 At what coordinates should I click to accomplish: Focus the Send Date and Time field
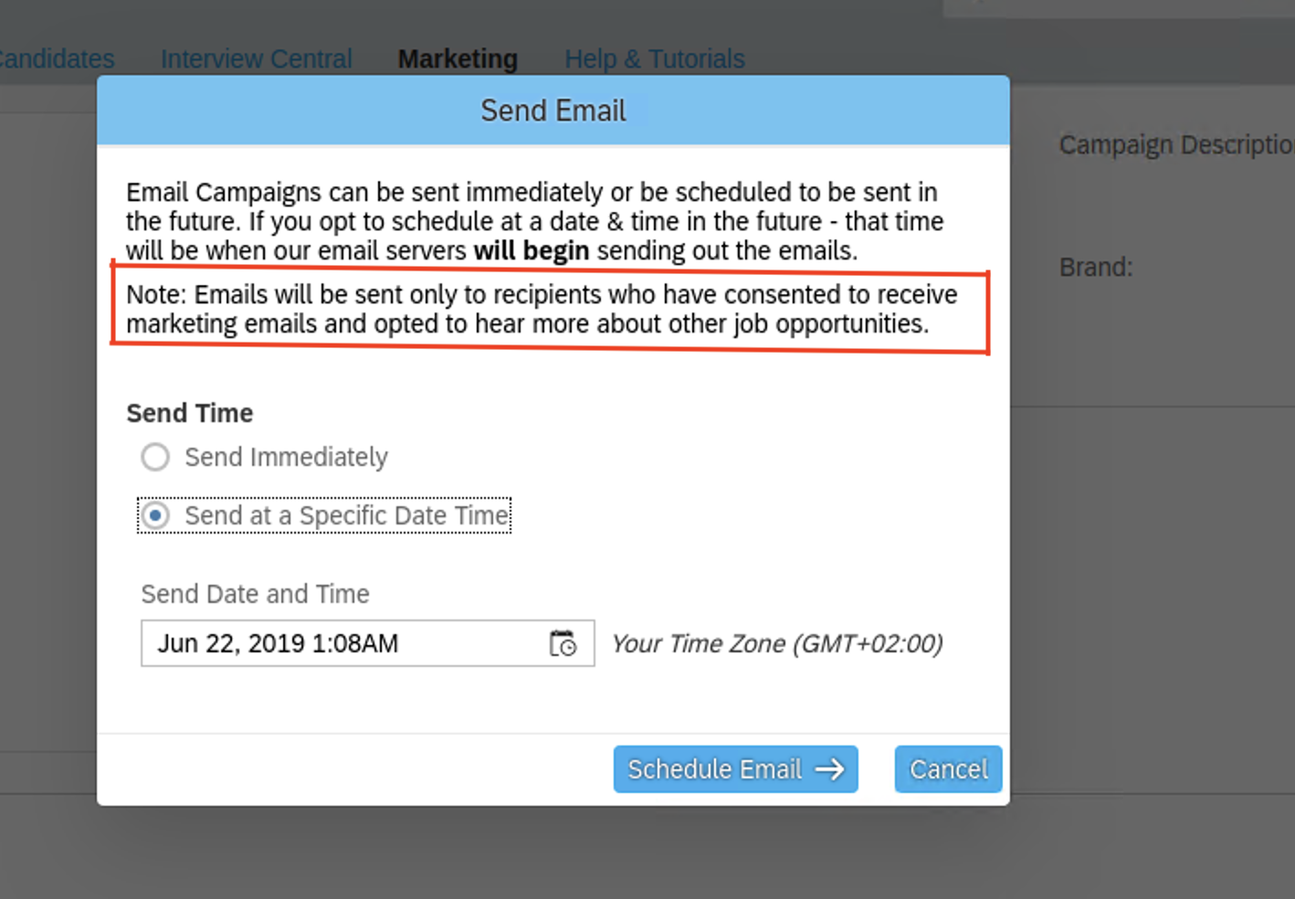[x=367, y=643]
